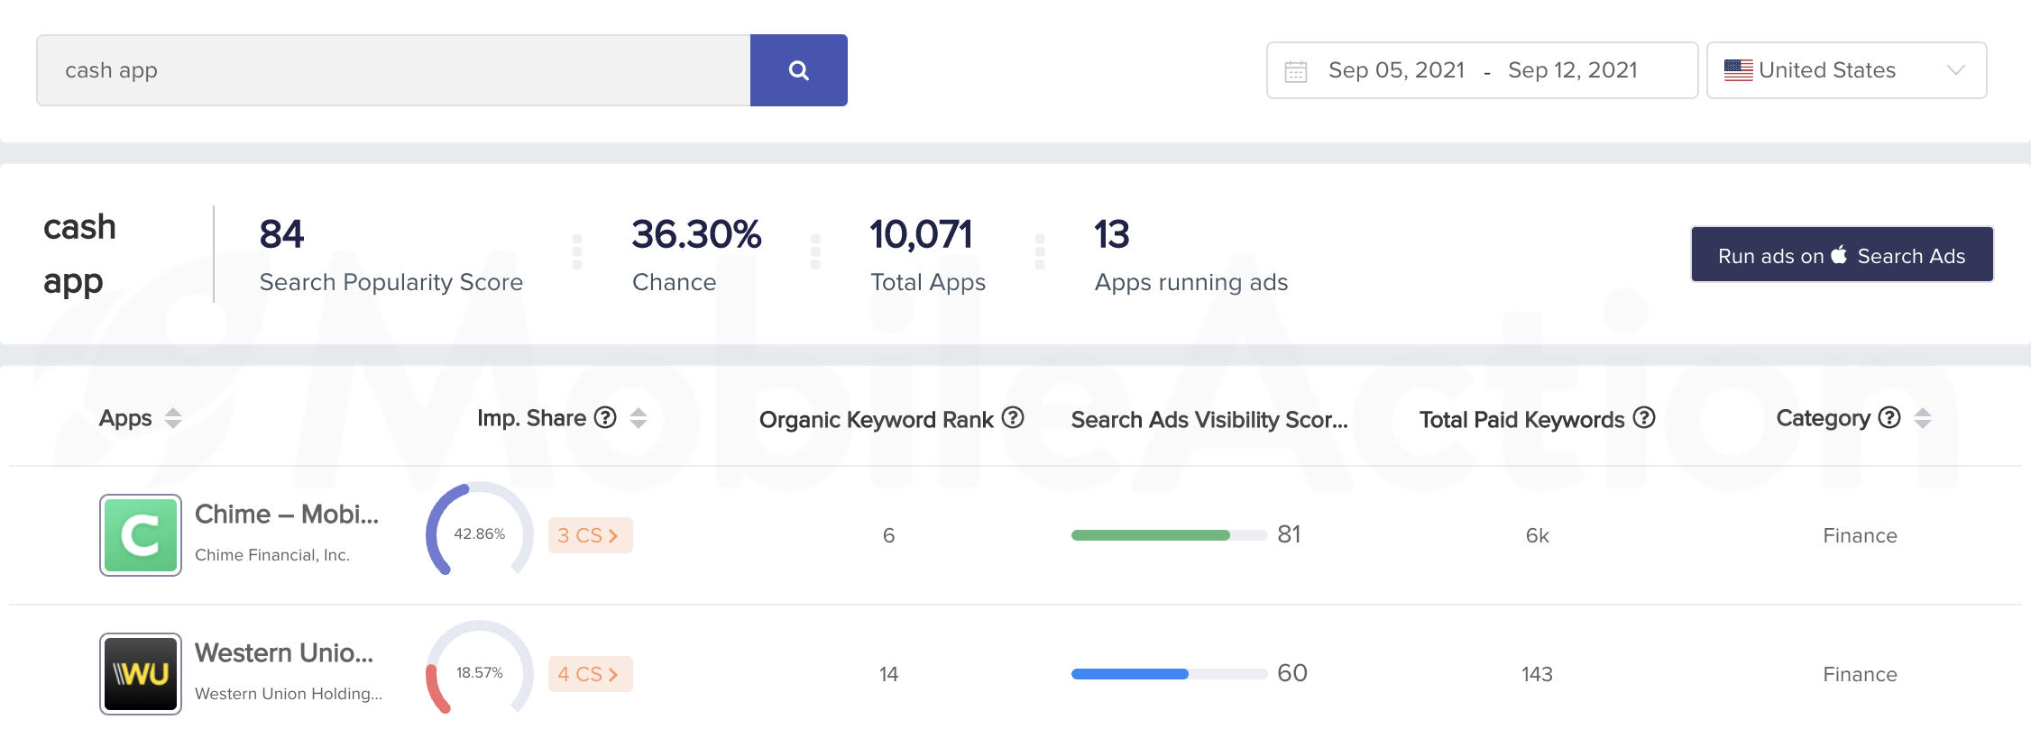
Task: Click the help icon next to Imp. Share
Action: click(x=606, y=417)
